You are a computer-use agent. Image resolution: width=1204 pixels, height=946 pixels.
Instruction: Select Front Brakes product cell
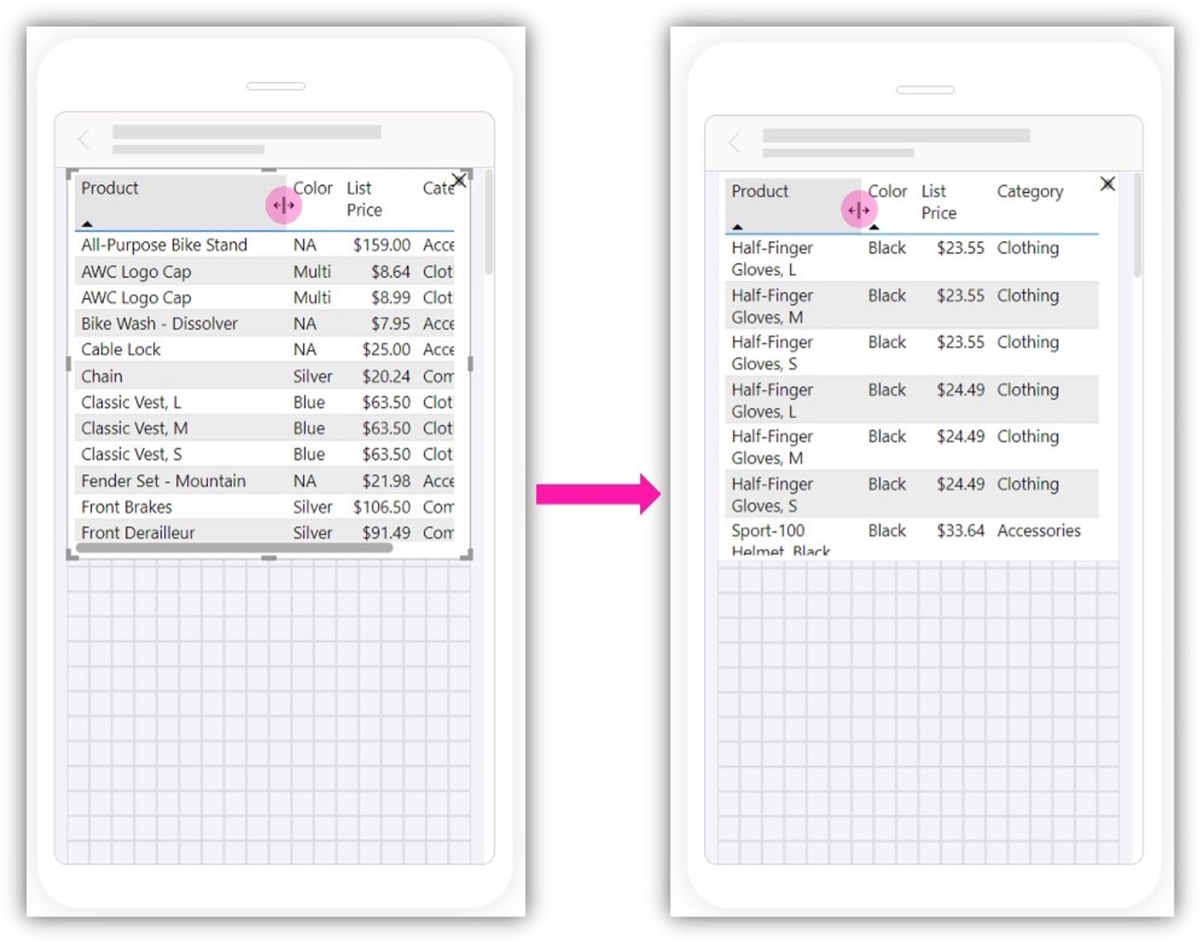click(126, 507)
